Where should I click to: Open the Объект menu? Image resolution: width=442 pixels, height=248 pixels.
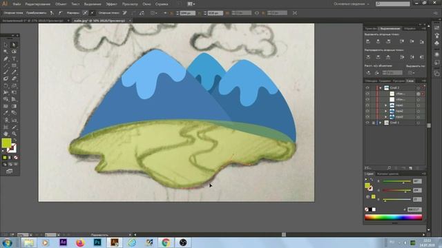click(61, 4)
